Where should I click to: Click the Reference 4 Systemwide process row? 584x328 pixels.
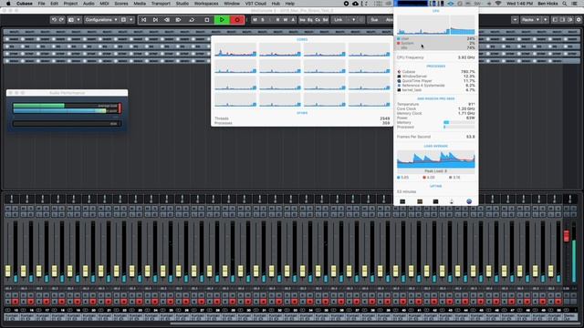coord(436,85)
